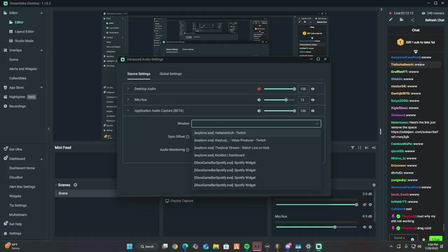Add a new scene with the plus icon
The height and width of the screenshot is (252, 448).
75,185
